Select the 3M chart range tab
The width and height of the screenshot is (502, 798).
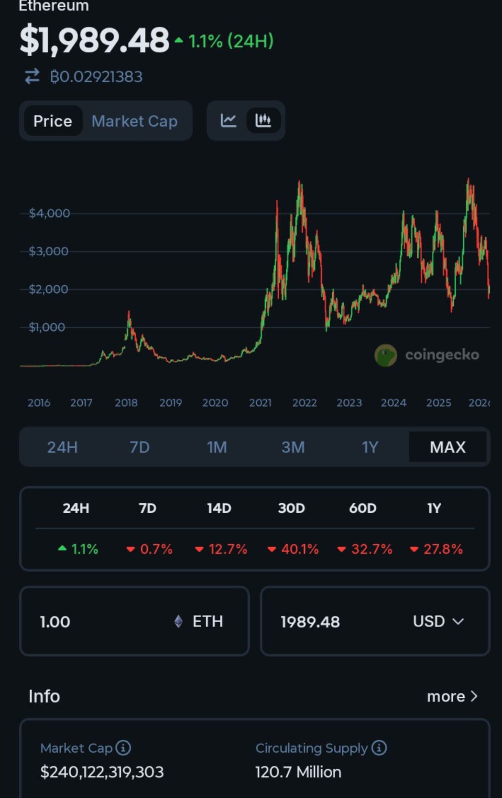[x=293, y=447]
